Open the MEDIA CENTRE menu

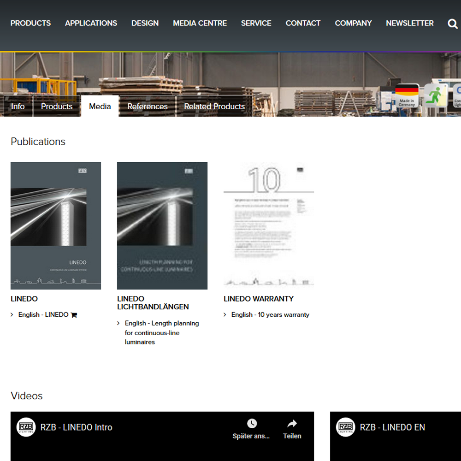(x=200, y=23)
